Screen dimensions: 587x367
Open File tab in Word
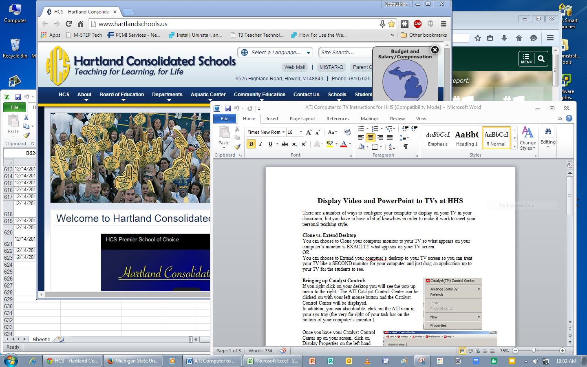pos(225,119)
